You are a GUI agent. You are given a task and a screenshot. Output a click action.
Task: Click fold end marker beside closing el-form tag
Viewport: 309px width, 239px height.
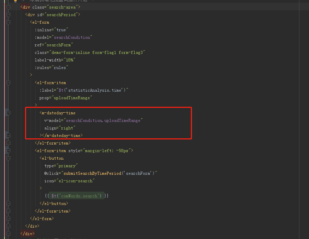click(8, 218)
